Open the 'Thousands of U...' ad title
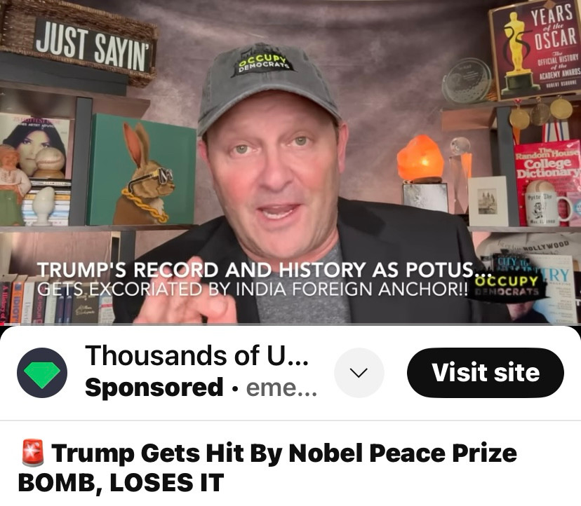 click(196, 356)
